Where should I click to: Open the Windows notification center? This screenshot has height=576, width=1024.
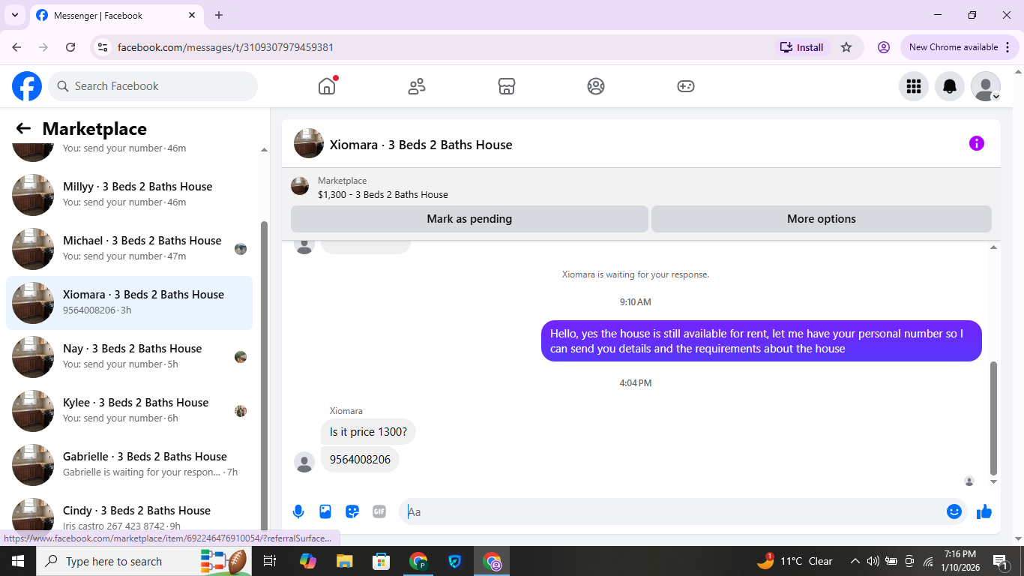click(1000, 561)
